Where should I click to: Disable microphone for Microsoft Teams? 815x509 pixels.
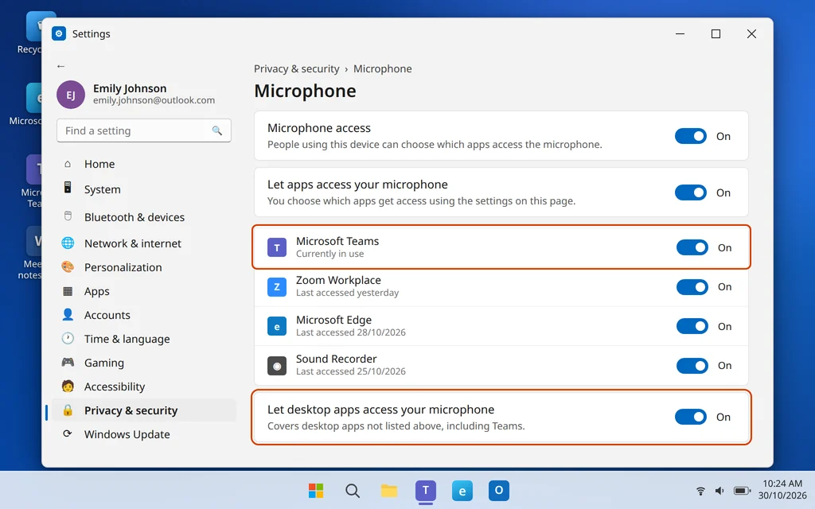[692, 247]
